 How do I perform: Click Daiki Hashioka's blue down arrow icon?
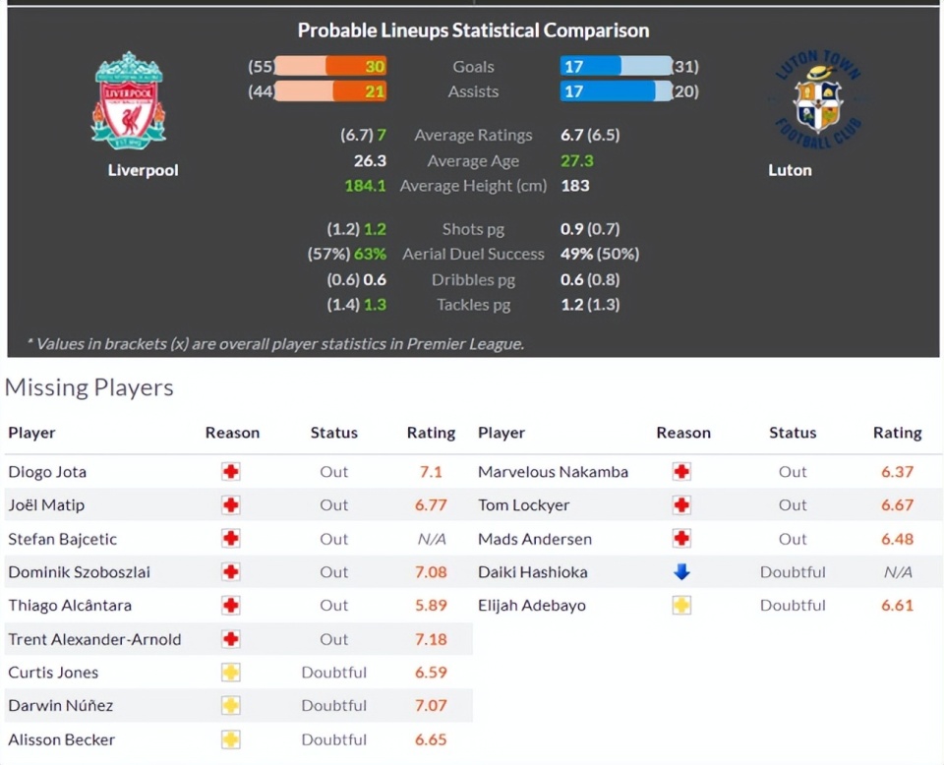(x=681, y=572)
